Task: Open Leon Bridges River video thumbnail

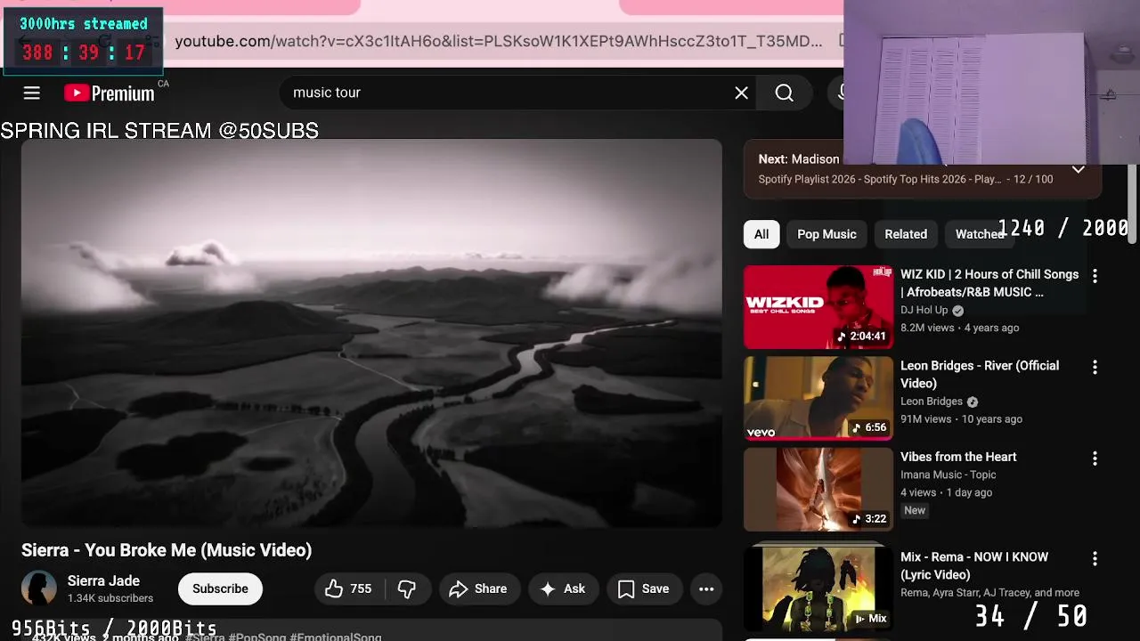Action: pyautogui.click(x=818, y=398)
